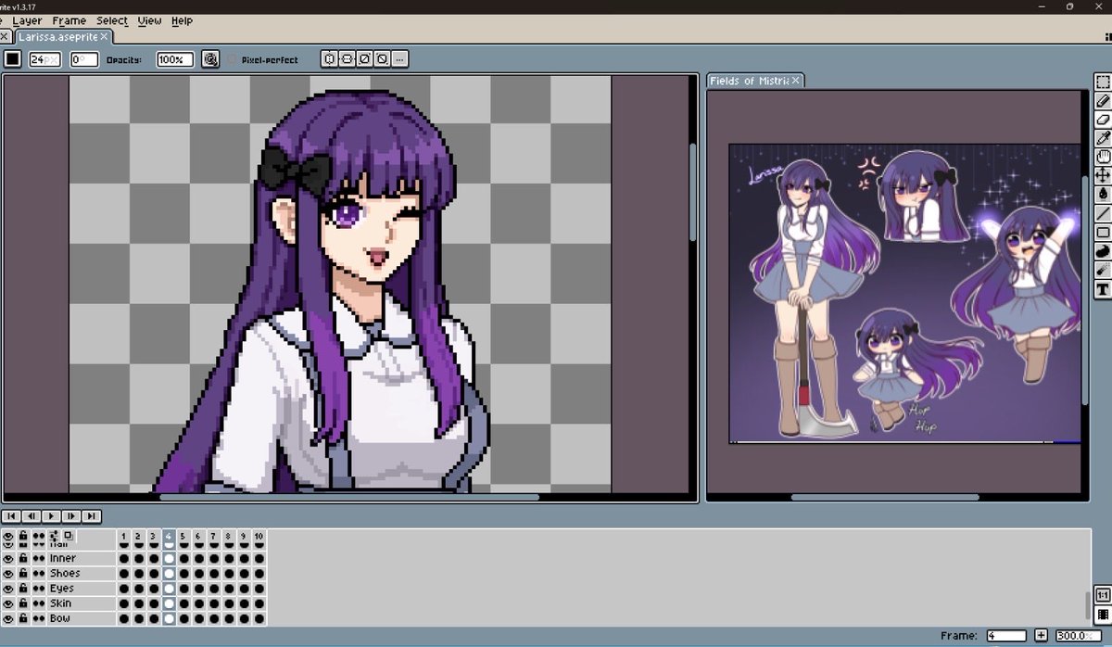The width and height of the screenshot is (1112, 647).
Task: Hide the Skin layer
Action: pos(8,603)
